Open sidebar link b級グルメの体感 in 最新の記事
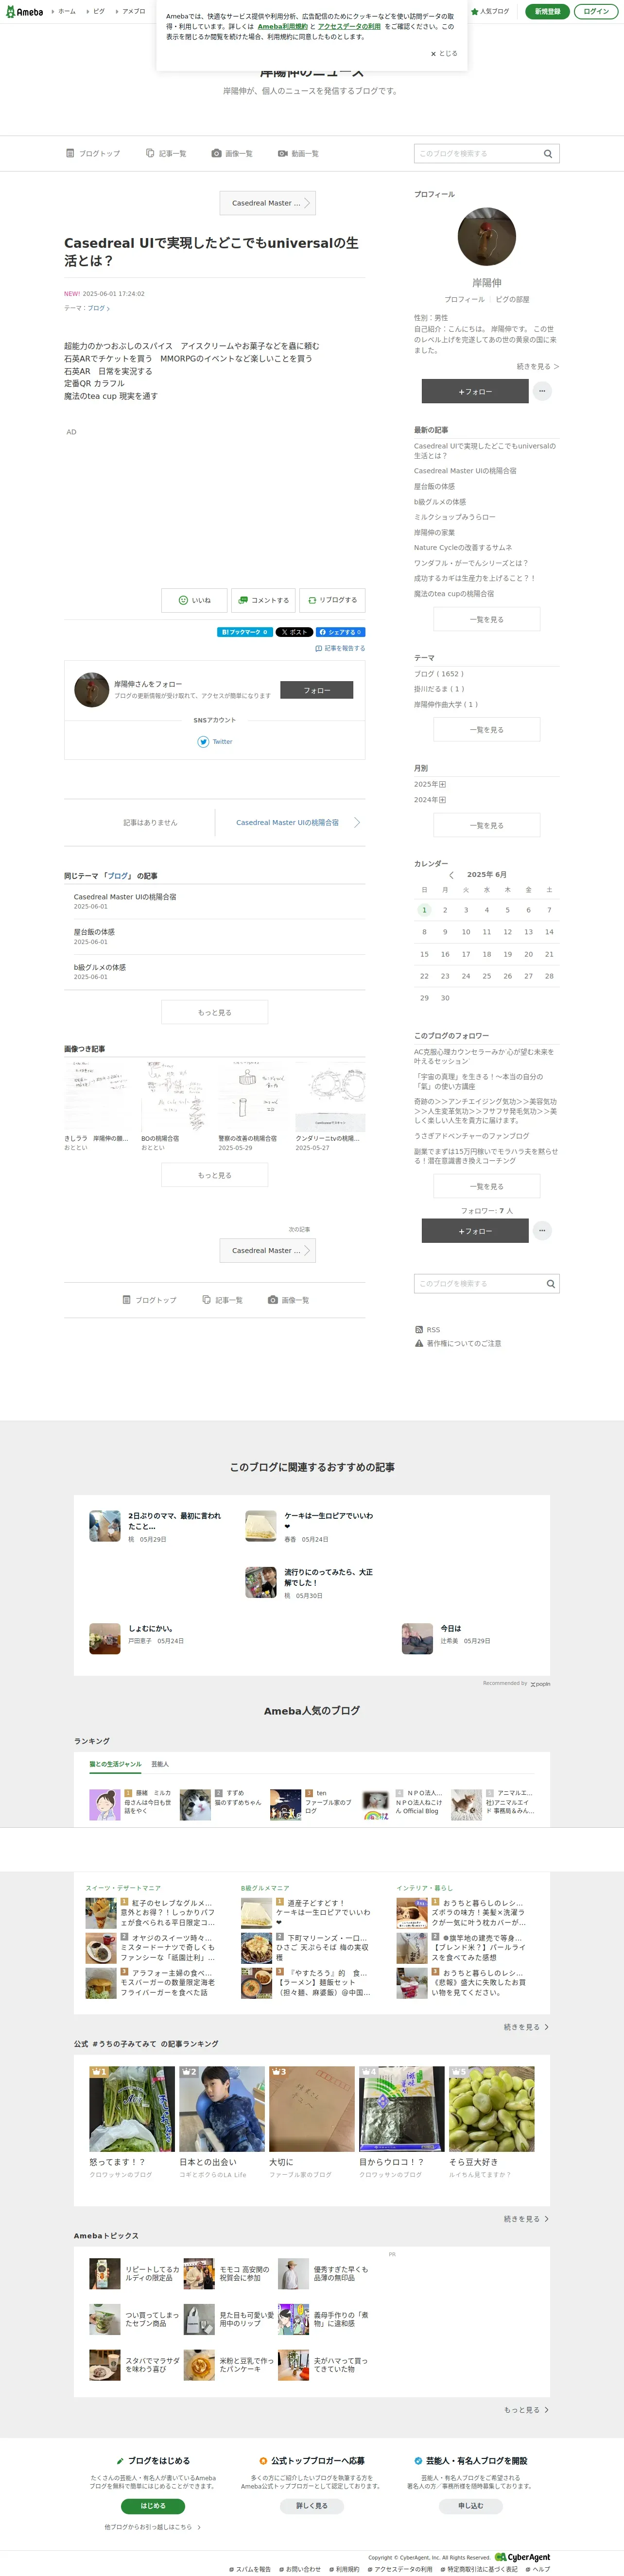Viewport: 624px width, 2576px height. (x=440, y=502)
